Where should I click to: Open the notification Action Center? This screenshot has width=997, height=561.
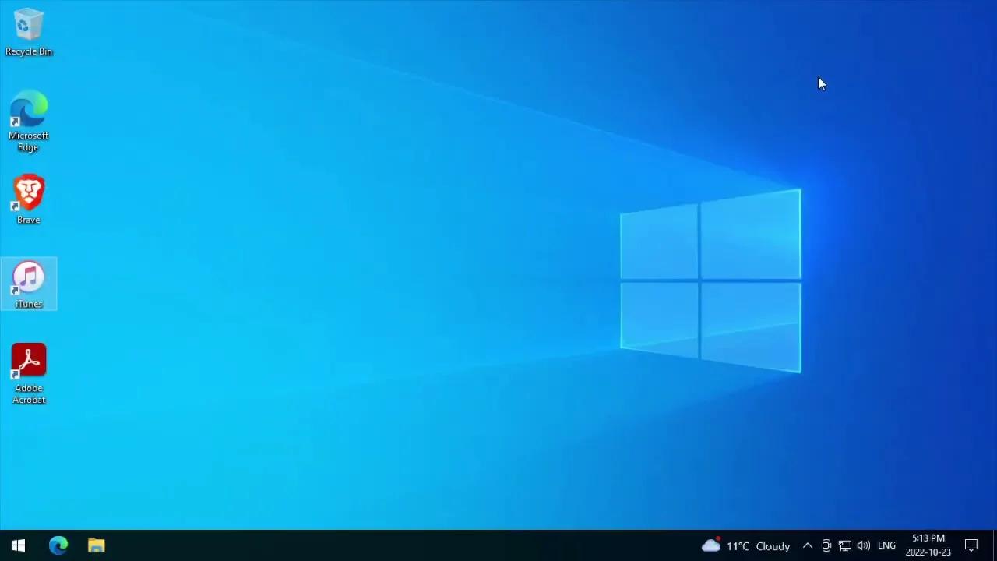(x=971, y=545)
